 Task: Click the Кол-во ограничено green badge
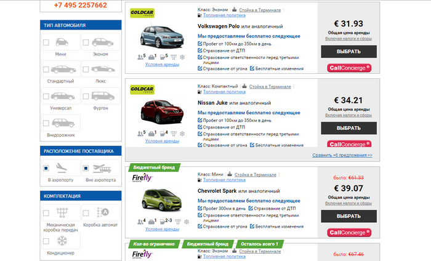pos(154,244)
